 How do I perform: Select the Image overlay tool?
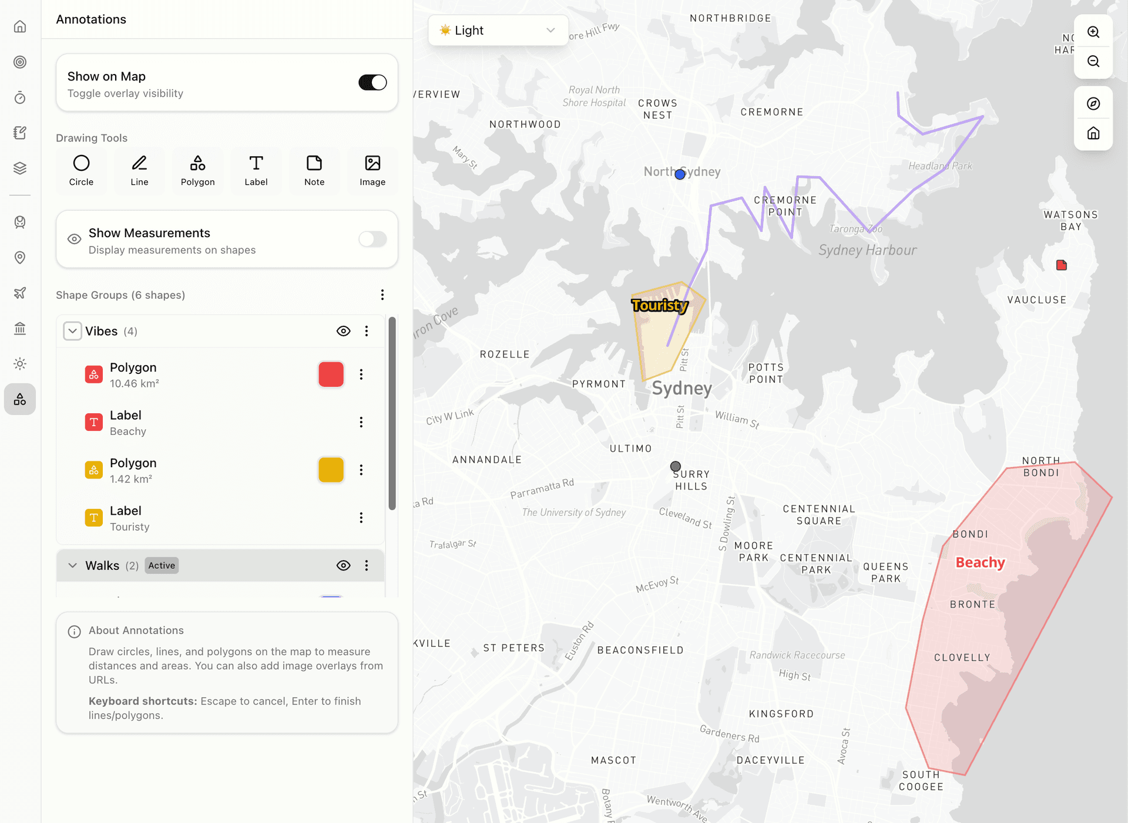[372, 171]
